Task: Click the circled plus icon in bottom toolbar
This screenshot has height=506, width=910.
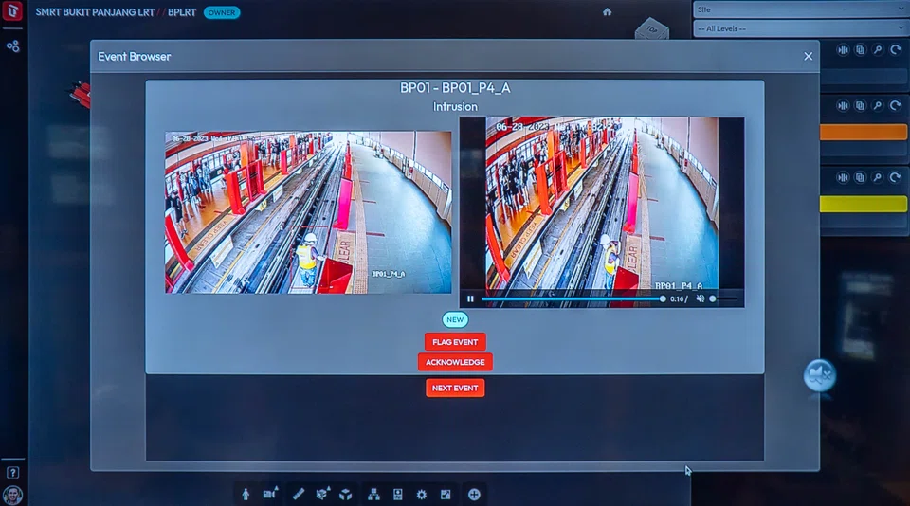Action: [x=474, y=495]
